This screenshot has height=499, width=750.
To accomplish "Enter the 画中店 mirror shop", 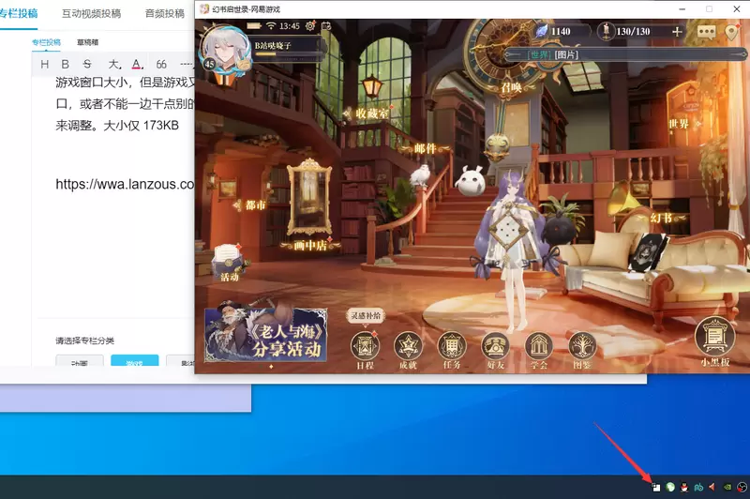I will 310,205.
